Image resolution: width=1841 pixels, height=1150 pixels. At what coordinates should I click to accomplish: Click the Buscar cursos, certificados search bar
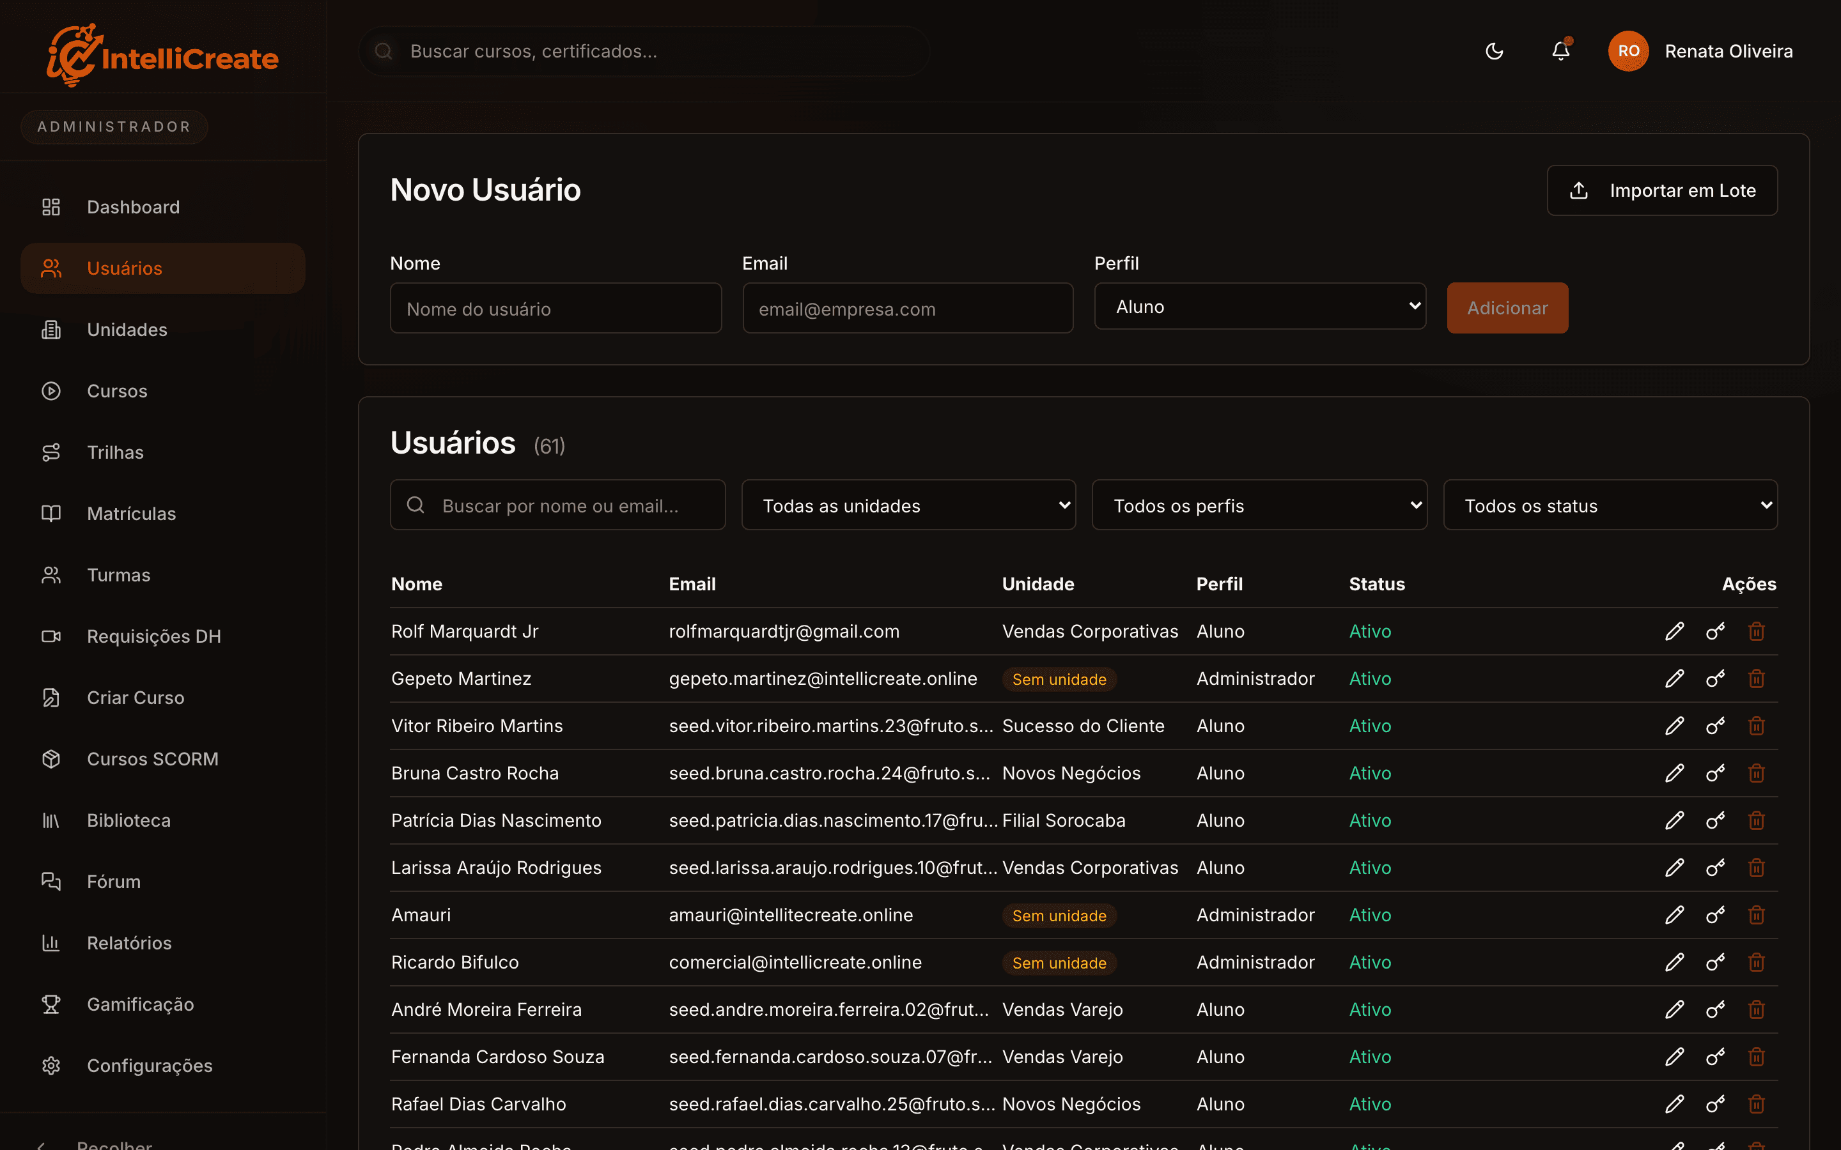(x=644, y=51)
